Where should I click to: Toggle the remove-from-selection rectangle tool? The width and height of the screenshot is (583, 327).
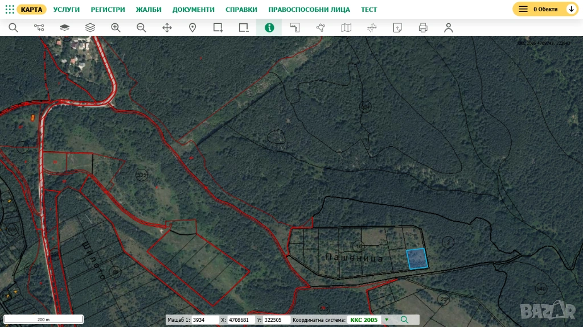coord(244,27)
